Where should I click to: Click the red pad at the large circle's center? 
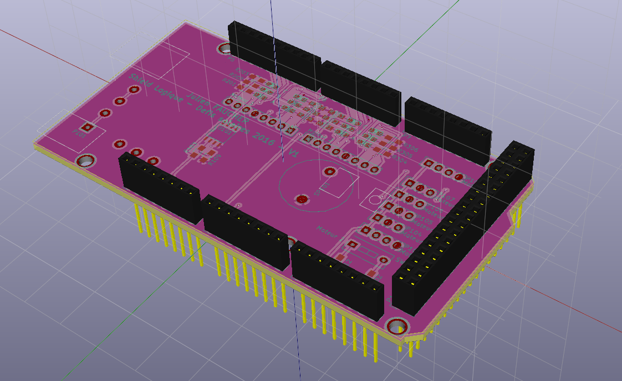pos(302,198)
